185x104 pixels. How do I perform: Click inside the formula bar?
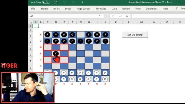tap(158, 16)
